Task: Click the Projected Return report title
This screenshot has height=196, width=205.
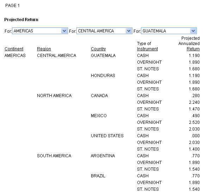Action: click(x=21, y=20)
